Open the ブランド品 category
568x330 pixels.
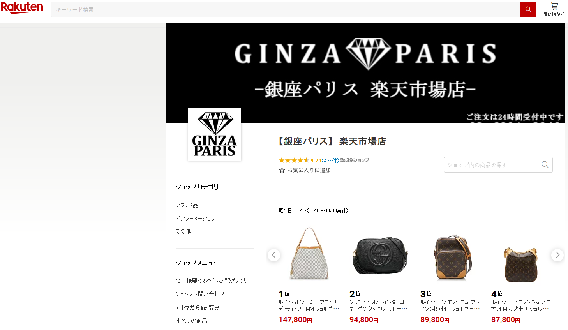[x=187, y=205]
